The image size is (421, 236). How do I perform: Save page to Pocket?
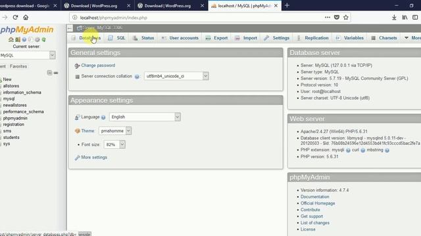click(336, 18)
